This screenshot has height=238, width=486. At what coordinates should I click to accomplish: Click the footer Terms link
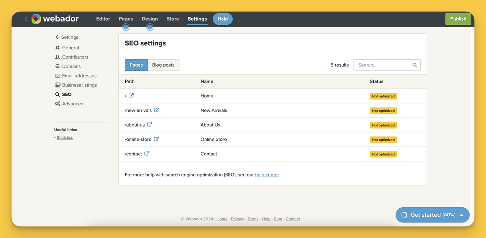coord(253,219)
